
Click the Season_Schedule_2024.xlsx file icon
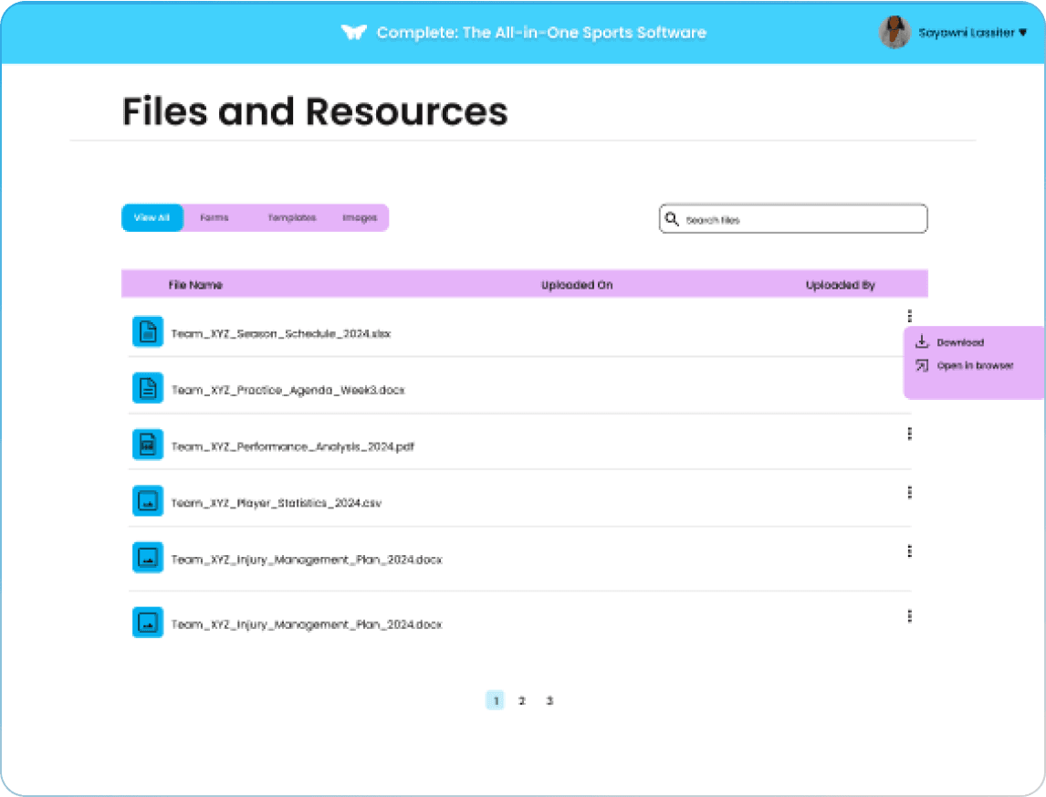[x=148, y=331]
